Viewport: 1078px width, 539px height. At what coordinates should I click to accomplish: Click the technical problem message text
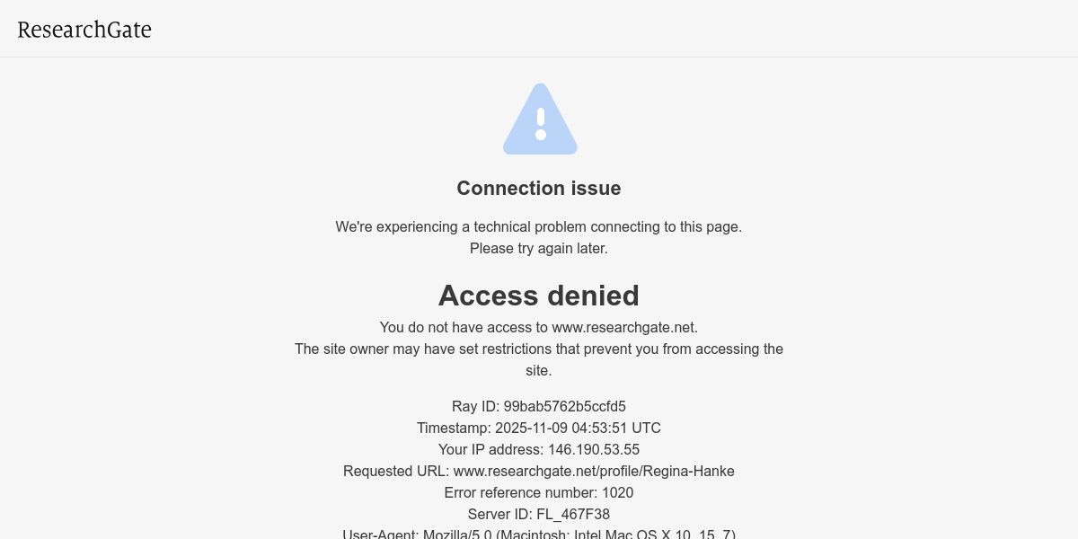click(x=539, y=226)
